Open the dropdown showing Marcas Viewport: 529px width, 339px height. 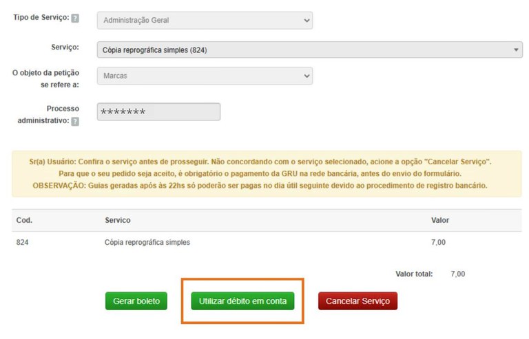205,76
